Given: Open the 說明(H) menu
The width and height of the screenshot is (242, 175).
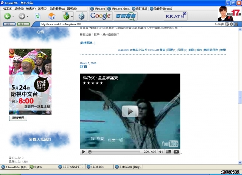Looking at the screenshot, I should [x=72, y=9].
